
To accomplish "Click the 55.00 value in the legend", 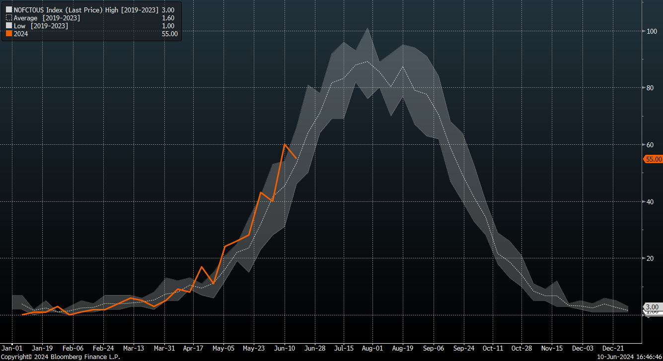I will click(x=169, y=34).
